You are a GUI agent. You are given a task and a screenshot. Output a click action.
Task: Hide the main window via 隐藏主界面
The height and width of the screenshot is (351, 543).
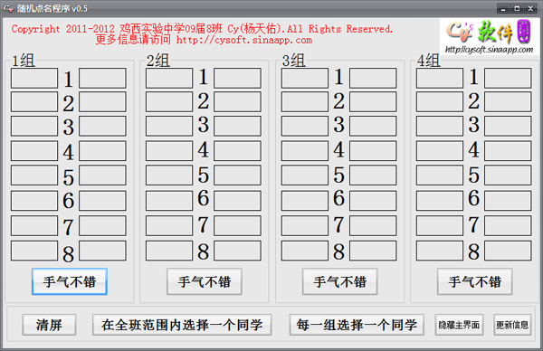point(459,325)
